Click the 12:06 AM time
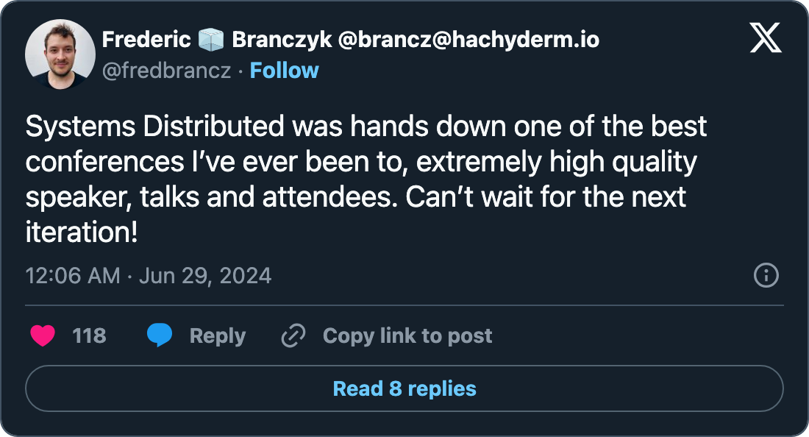The image size is (809, 437). click(72, 276)
